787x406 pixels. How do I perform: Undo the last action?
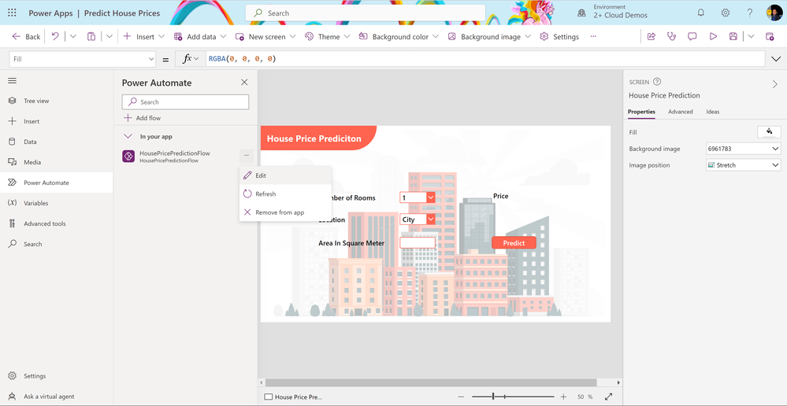[x=56, y=37]
